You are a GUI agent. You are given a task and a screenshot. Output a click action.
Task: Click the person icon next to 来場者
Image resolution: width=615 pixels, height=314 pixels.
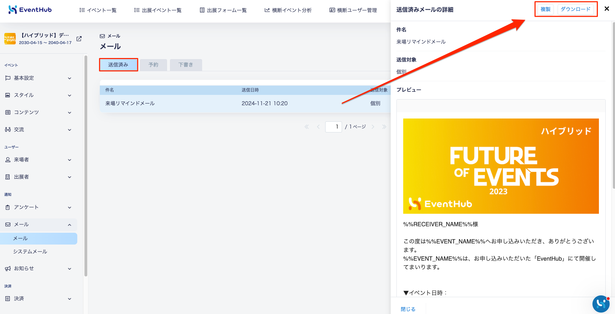[8, 160]
